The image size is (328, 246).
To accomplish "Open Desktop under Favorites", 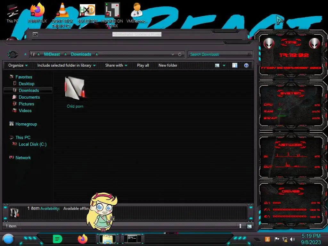I will coord(26,84).
